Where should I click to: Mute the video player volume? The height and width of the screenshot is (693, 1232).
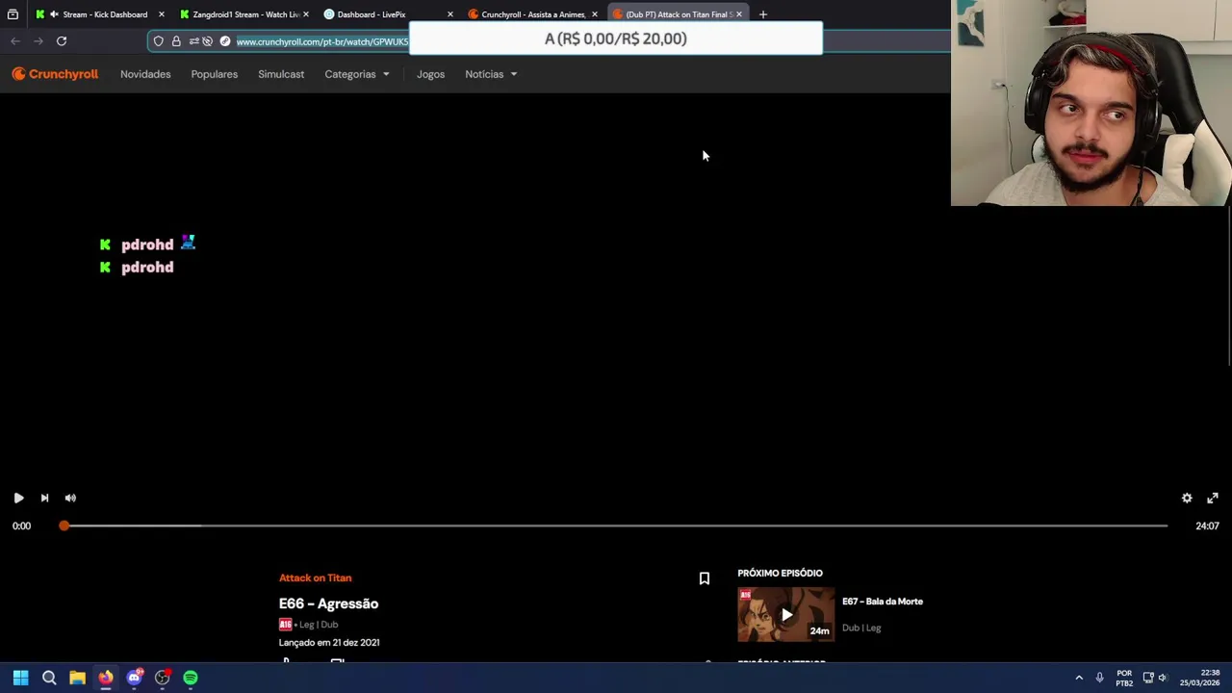(70, 498)
